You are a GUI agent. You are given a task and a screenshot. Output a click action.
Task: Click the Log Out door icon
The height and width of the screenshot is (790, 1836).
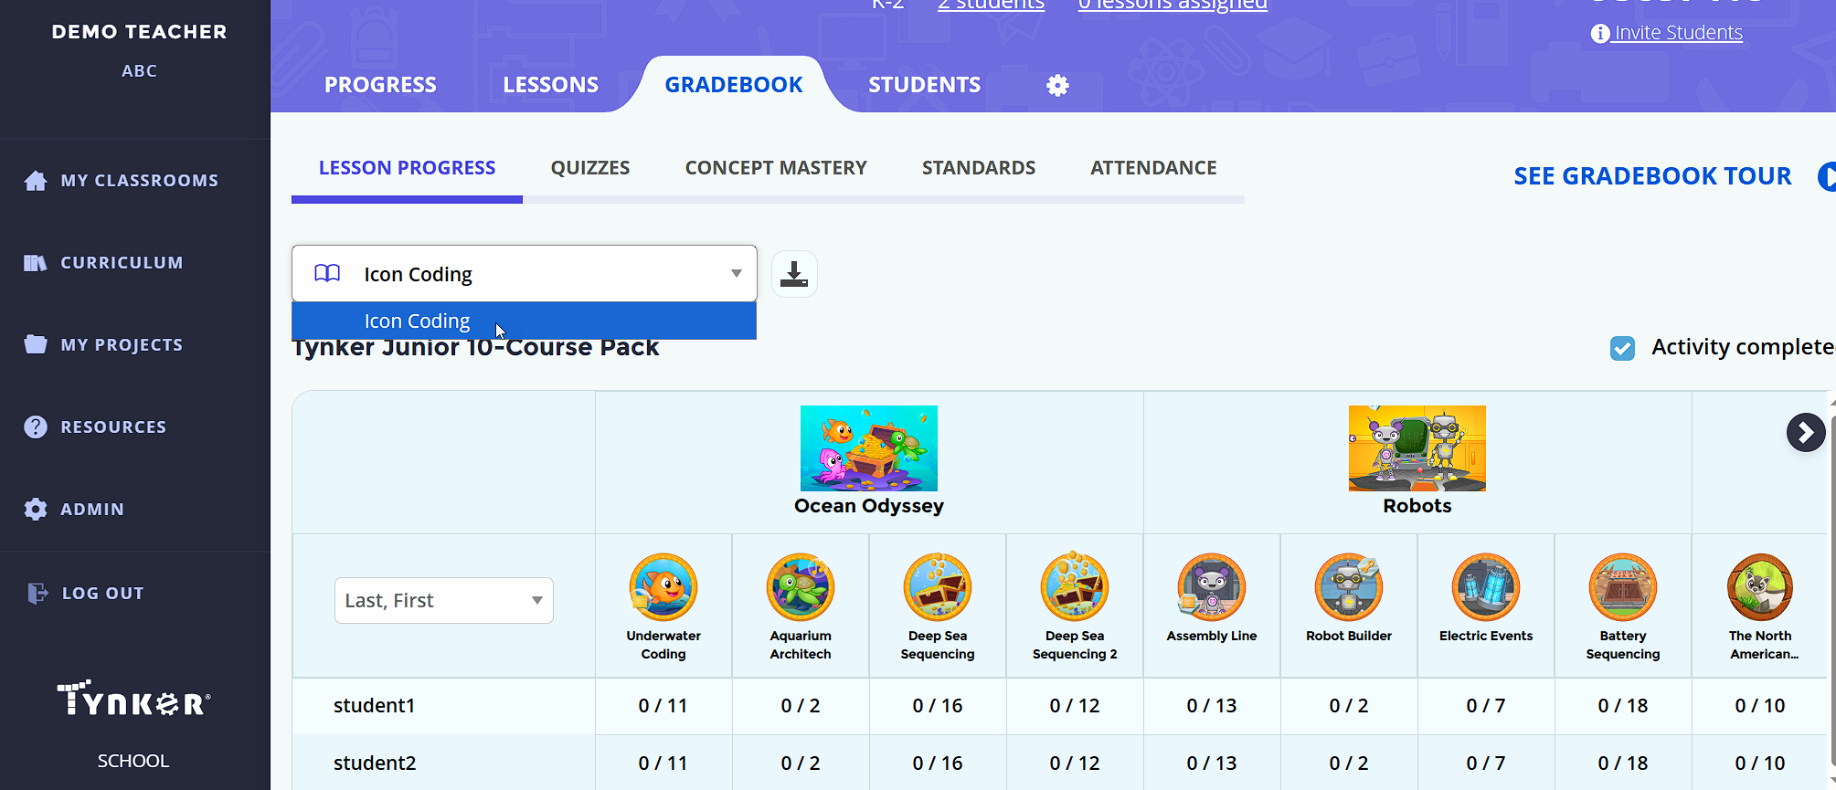37,593
